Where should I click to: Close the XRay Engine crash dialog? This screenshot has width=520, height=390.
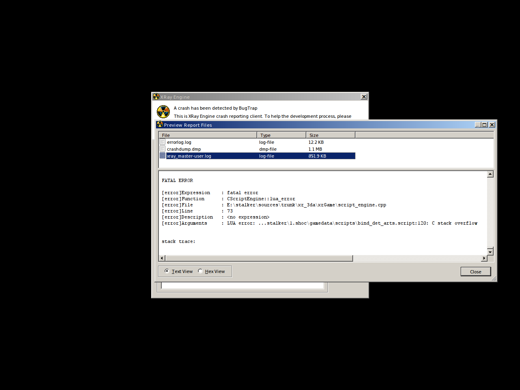[364, 97]
